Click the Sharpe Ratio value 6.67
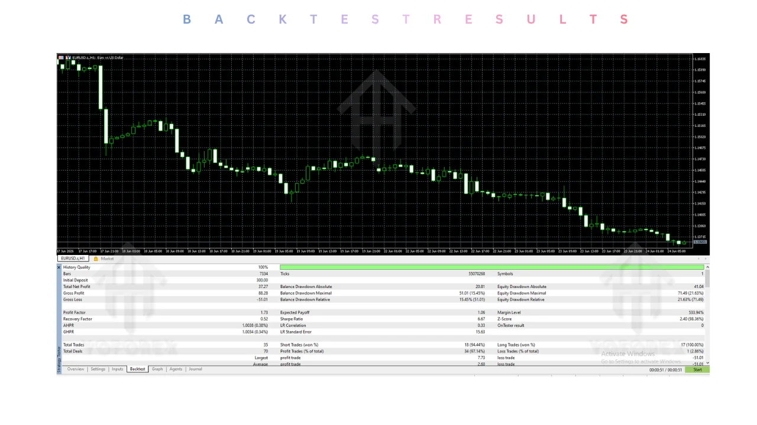Viewport: 757px width, 425px height. [x=481, y=319]
